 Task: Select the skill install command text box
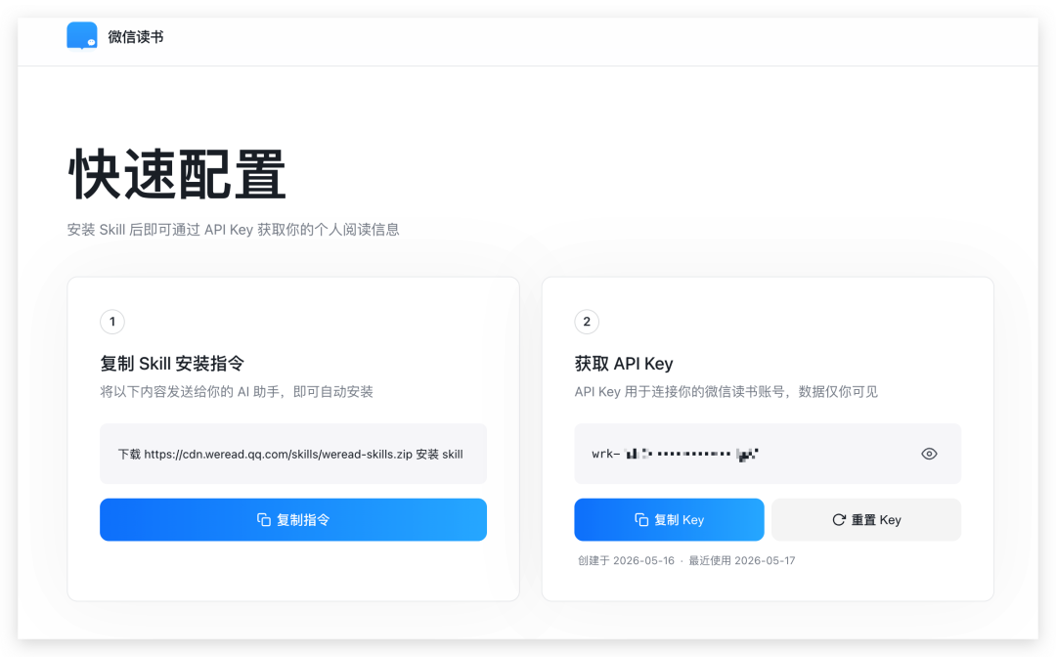pyautogui.click(x=293, y=454)
